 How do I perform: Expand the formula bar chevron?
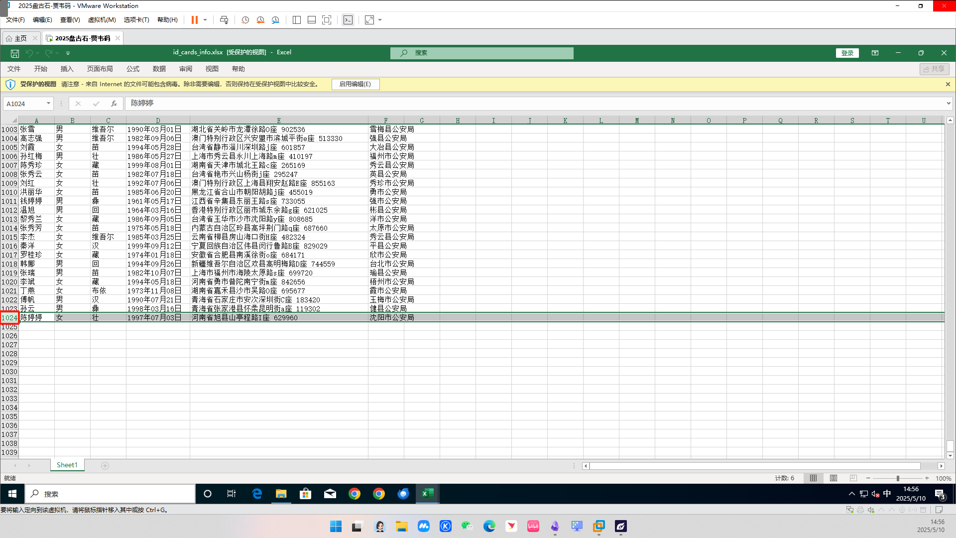click(x=948, y=104)
